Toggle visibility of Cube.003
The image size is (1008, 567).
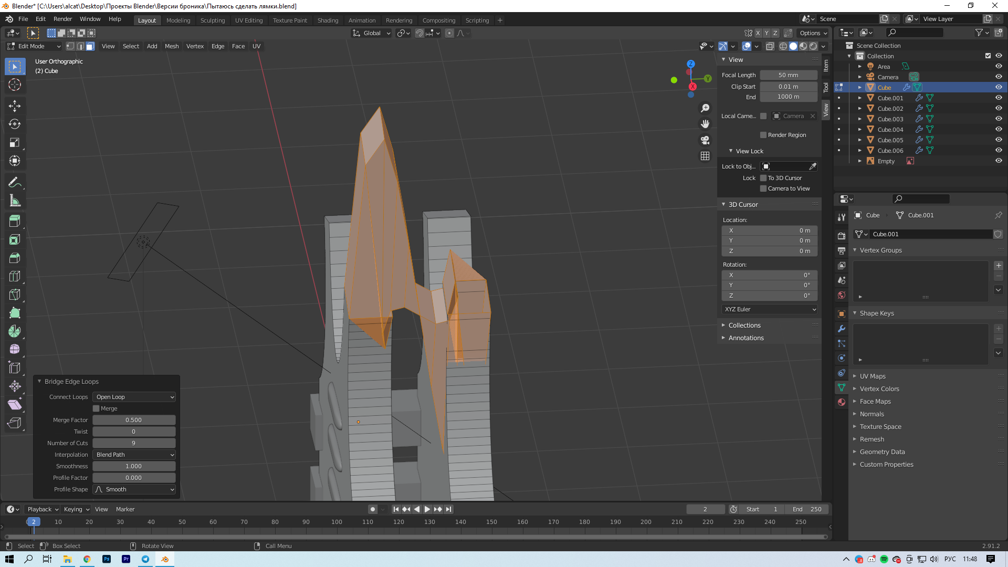click(999, 119)
